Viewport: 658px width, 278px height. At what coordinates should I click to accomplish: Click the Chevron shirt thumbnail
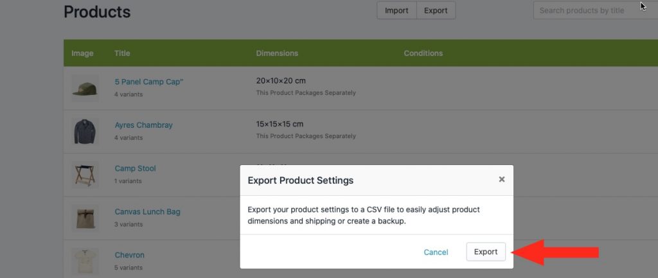tap(85, 261)
